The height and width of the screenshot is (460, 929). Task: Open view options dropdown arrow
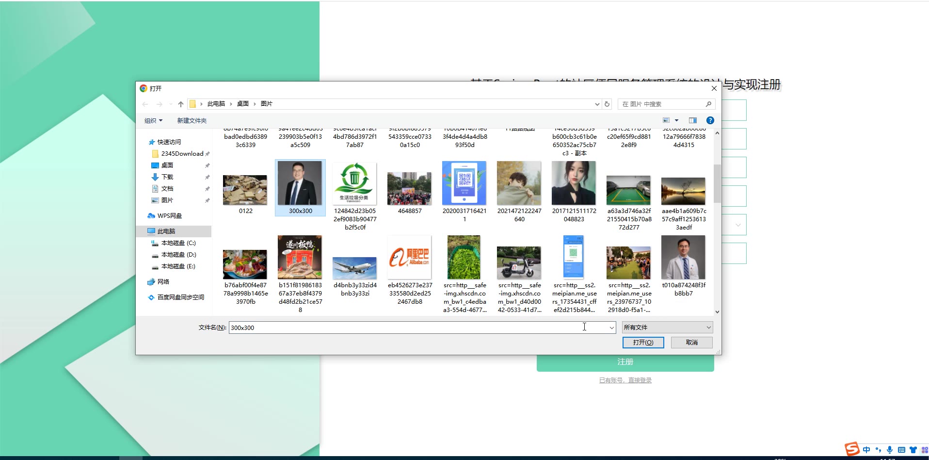(x=676, y=120)
